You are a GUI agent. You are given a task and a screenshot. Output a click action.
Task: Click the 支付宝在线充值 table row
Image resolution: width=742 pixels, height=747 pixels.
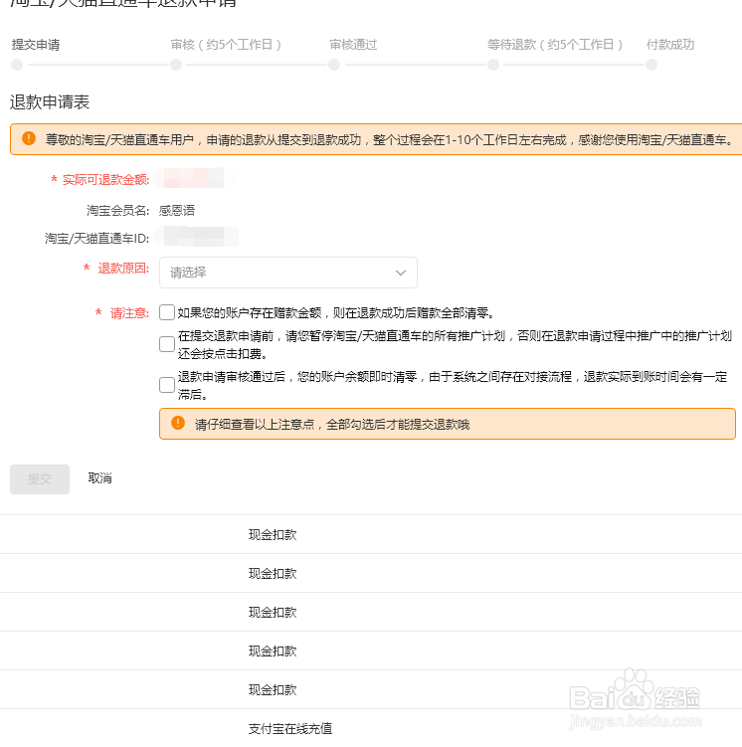(371, 728)
